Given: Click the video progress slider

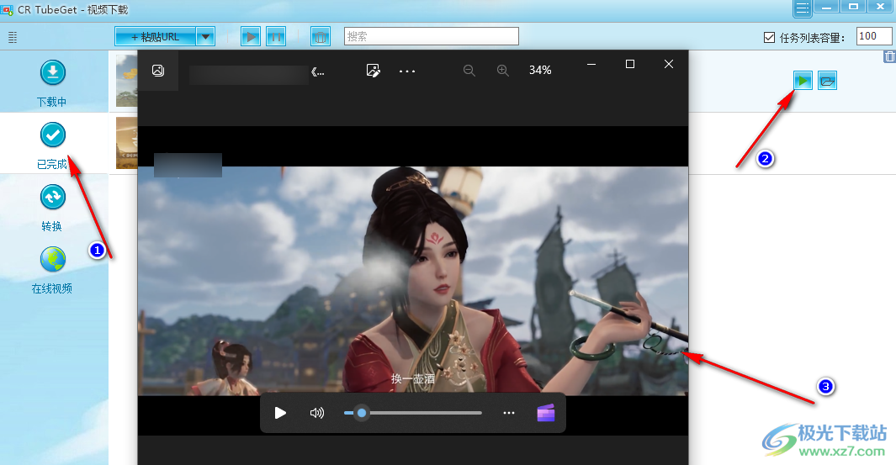Looking at the screenshot, I should [412, 412].
